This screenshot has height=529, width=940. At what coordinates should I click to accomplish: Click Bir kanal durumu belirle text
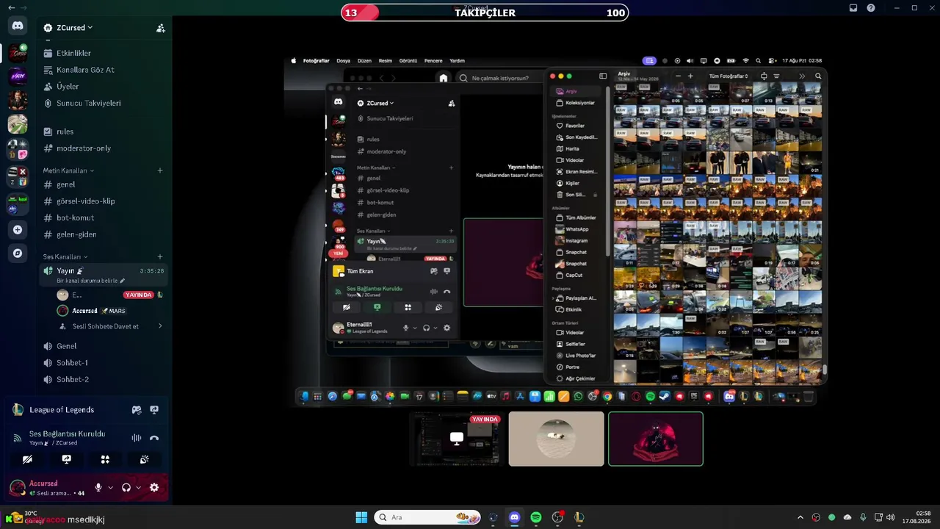(87, 281)
